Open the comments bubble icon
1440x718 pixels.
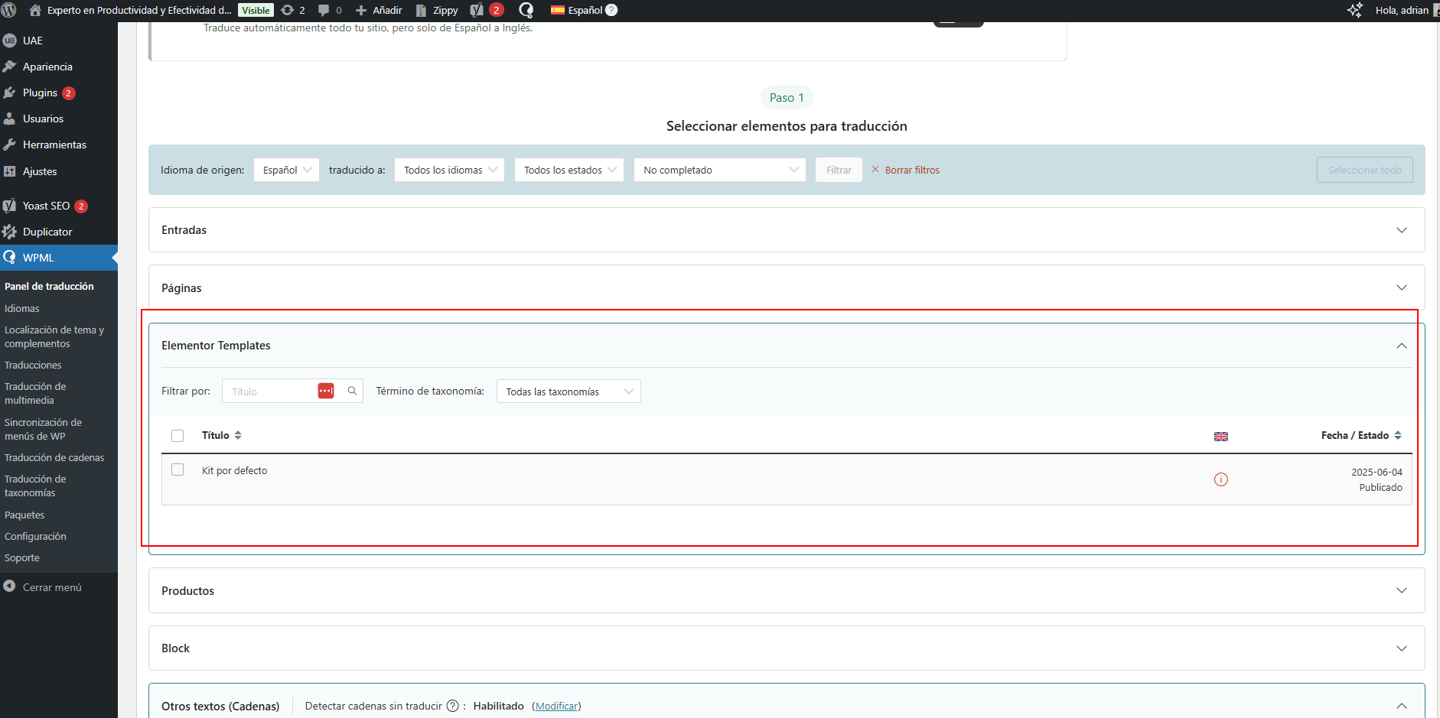(324, 10)
